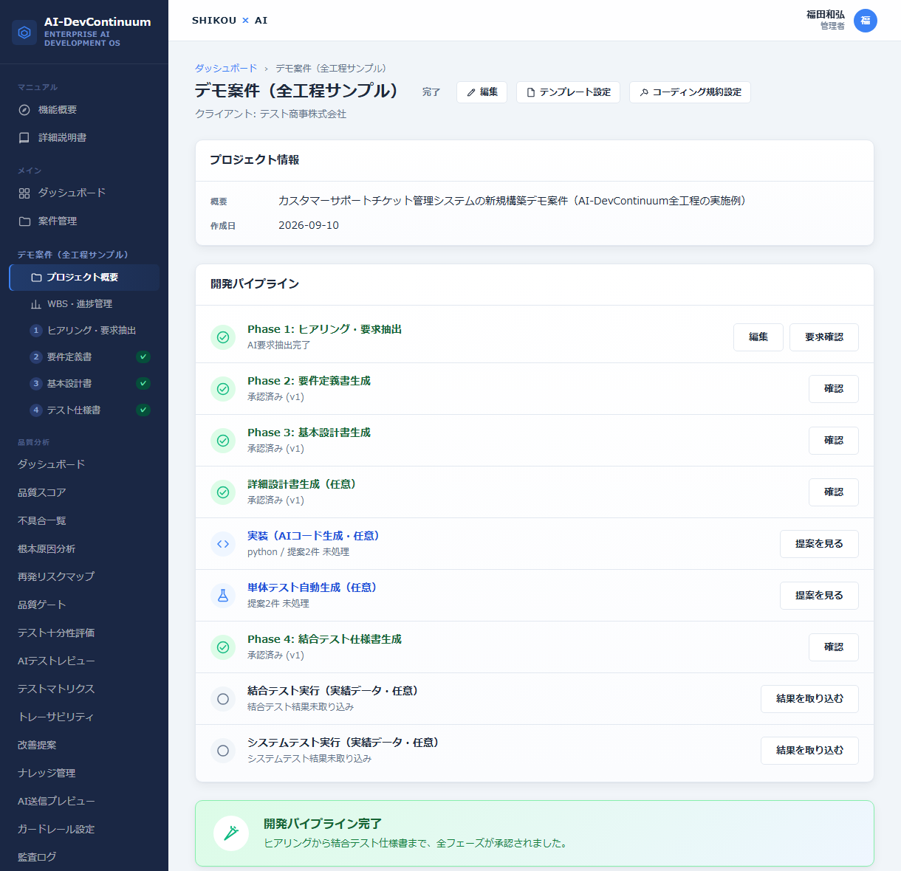Viewport: 901px width, 871px height.
Task: Open 改善提案 in the sidebar
Action: (x=84, y=745)
